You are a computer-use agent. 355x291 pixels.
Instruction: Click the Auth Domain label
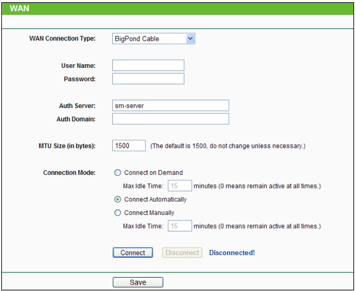pos(76,119)
